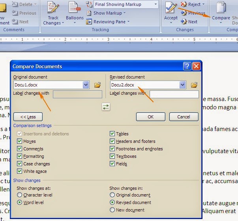Expand the Delete comment dropdown arrow
This screenshot has width=238, height=221.
coord(35,4)
